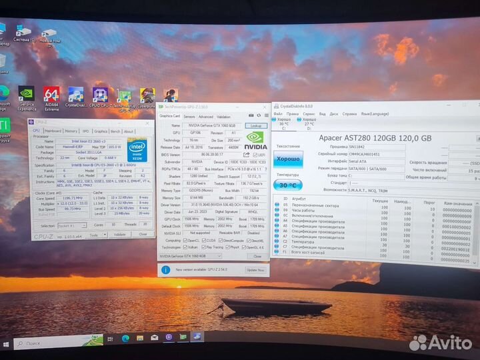Click the GPU-Z BIOS share/export icon
This screenshot has height=360, width=480.
[247, 155]
